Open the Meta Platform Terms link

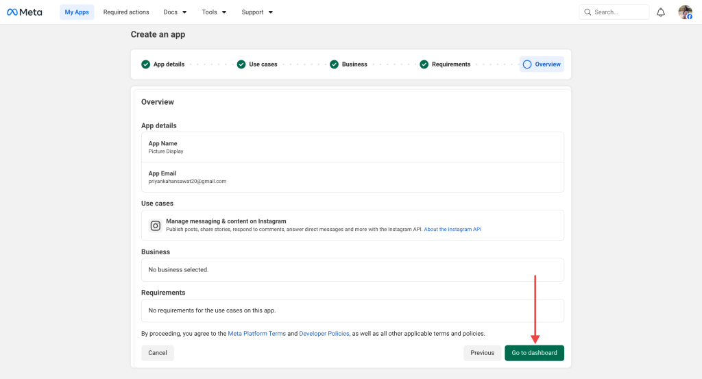(256, 334)
